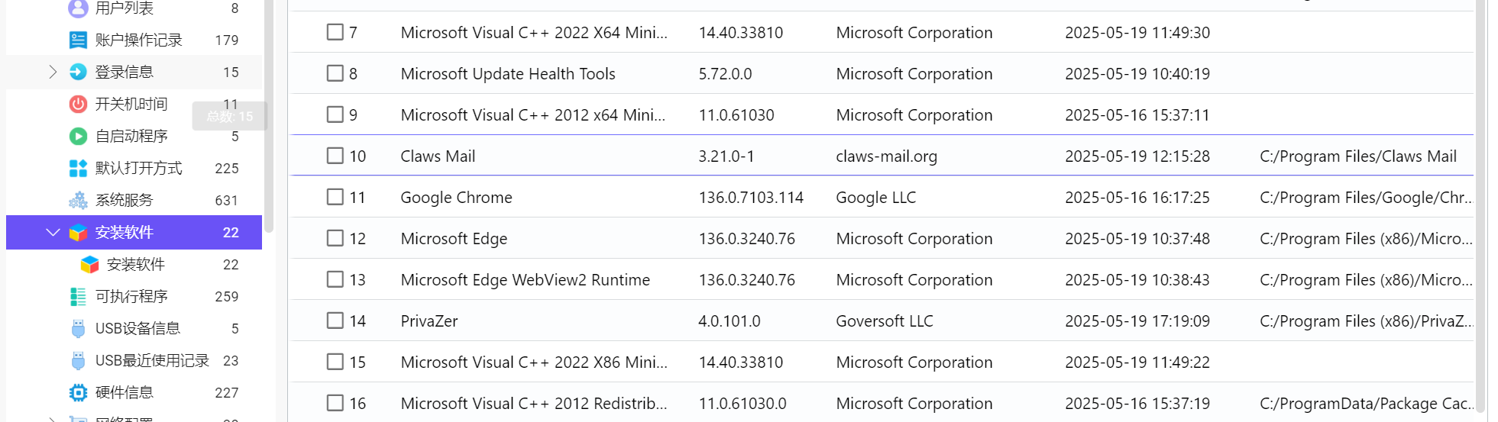Click the sidebar vertical scrollbar
The height and width of the screenshot is (422, 1498).
click(x=269, y=114)
